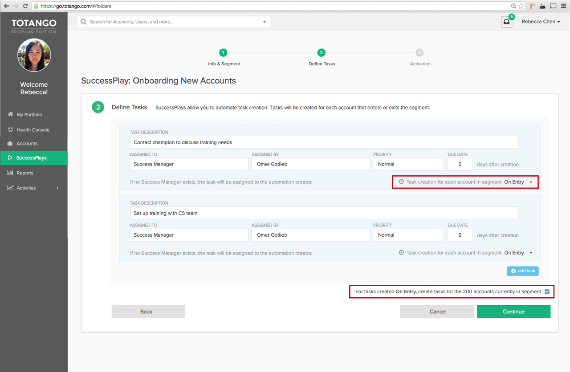Select SuccessPlays in the sidebar
Viewport: 570px width, 372px height.
pos(33,158)
